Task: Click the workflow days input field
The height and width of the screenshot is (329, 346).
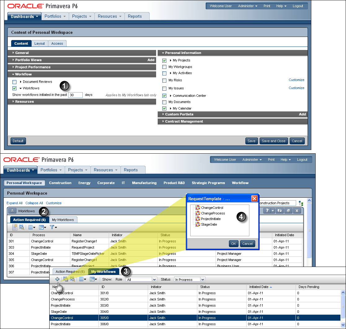Action: (76, 95)
